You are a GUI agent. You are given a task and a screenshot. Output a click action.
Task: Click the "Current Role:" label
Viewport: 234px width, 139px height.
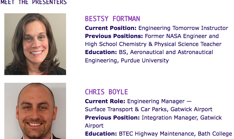click(x=105, y=101)
